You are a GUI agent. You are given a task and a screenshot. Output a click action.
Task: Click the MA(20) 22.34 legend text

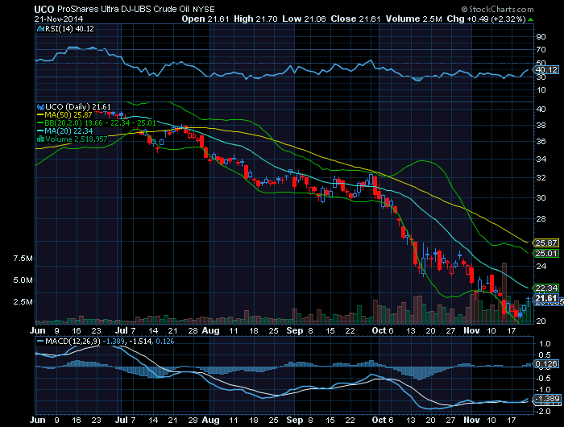pos(68,131)
